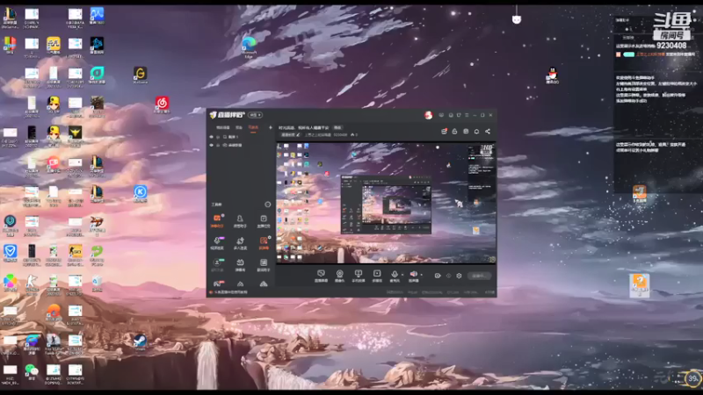Add a screen capture source from bottom toolbar
703x395 pixels.
point(321,276)
